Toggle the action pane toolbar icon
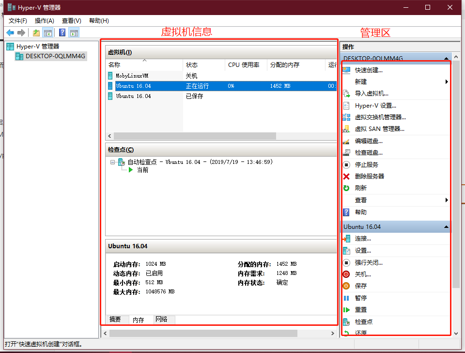Screen dimensions: 465x353 (x=74, y=32)
